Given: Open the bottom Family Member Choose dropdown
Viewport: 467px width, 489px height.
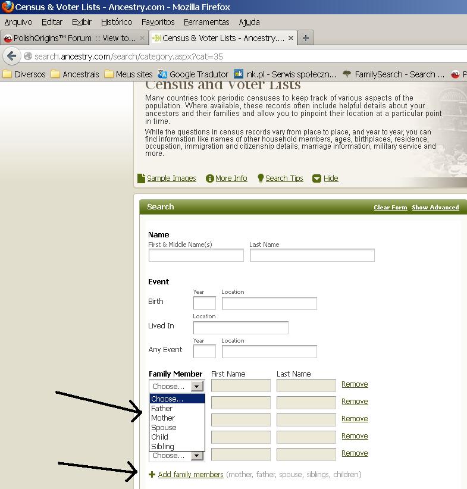Looking at the screenshot, I should [x=177, y=456].
